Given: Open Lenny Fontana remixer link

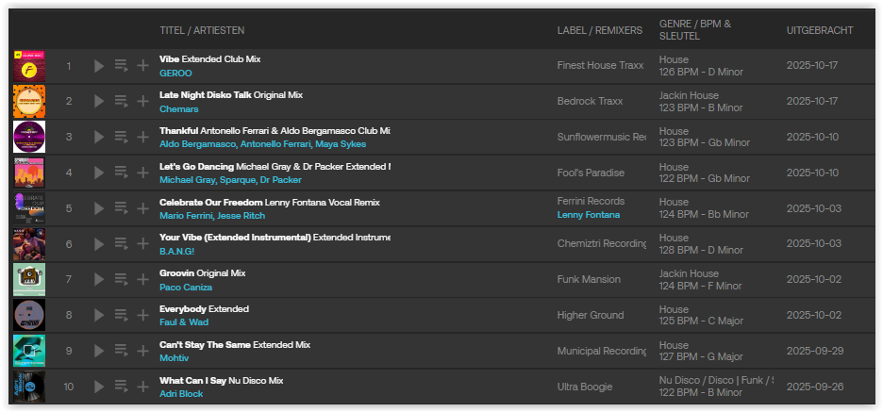Looking at the screenshot, I should (589, 215).
